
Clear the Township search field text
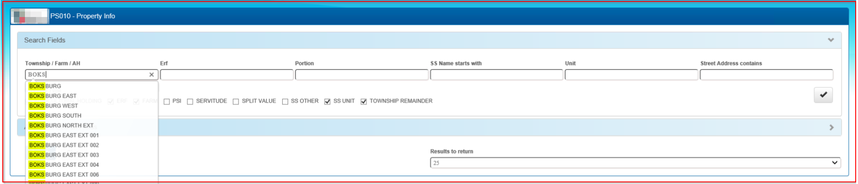[x=151, y=75]
